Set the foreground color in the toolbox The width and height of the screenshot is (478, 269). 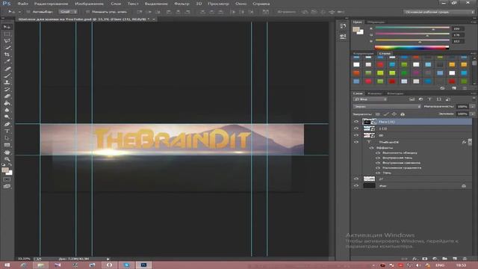pyautogui.click(x=5, y=170)
